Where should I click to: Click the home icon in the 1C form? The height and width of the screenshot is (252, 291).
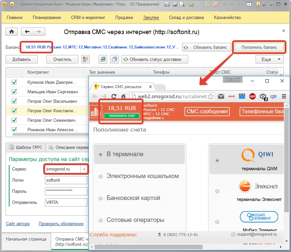[x=12, y=32]
